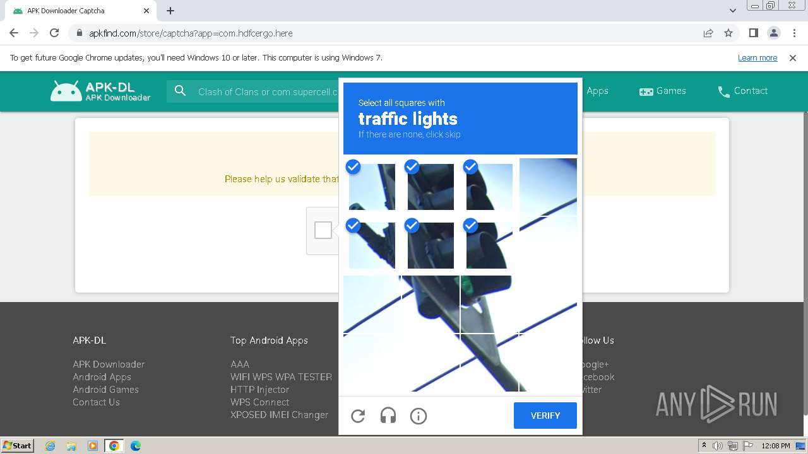The width and height of the screenshot is (808, 454).
Task: Deselect top-row second traffic light tile
Action: (x=431, y=187)
